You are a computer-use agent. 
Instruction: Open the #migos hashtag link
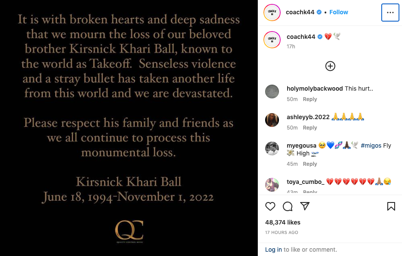371,145
